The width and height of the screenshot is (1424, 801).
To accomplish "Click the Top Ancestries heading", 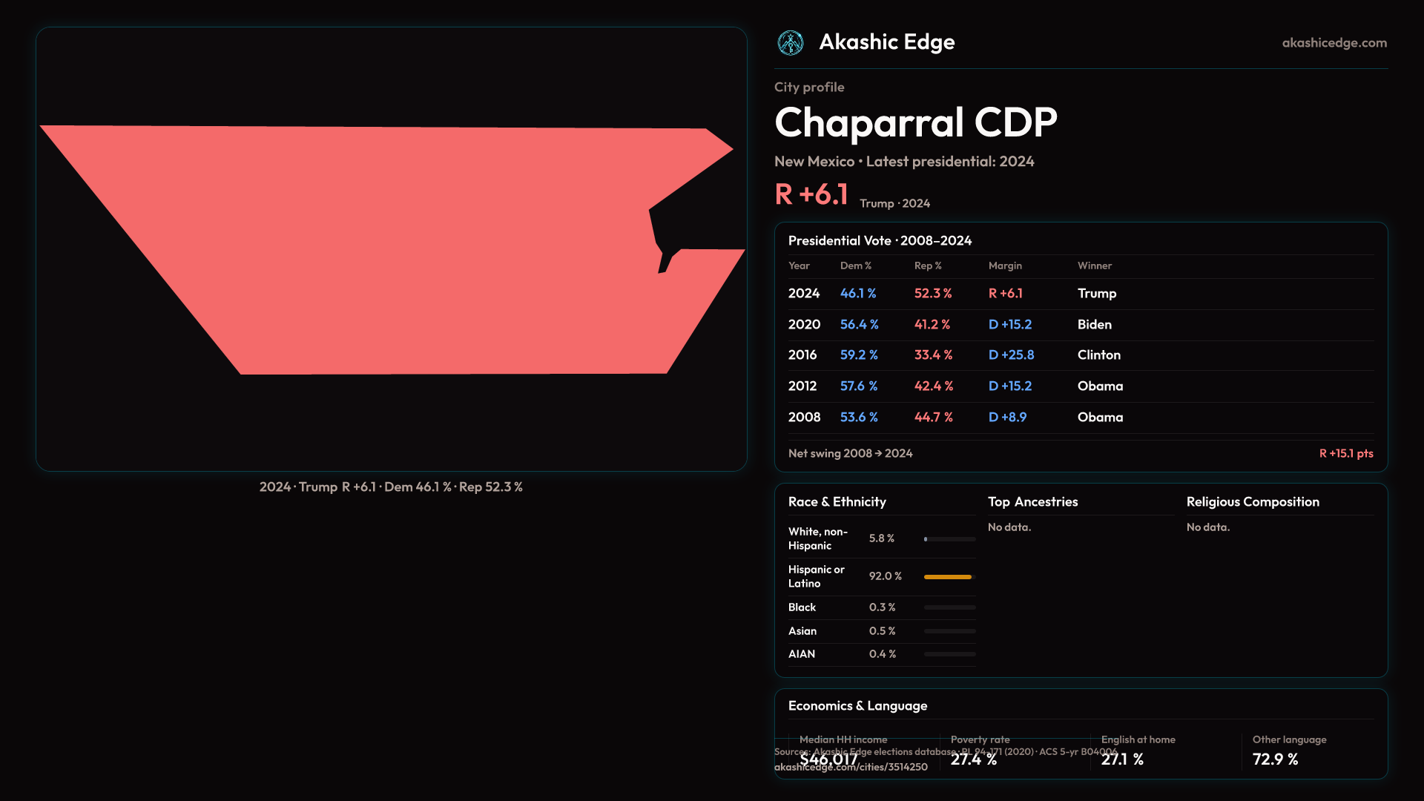I will tap(1032, 502).
